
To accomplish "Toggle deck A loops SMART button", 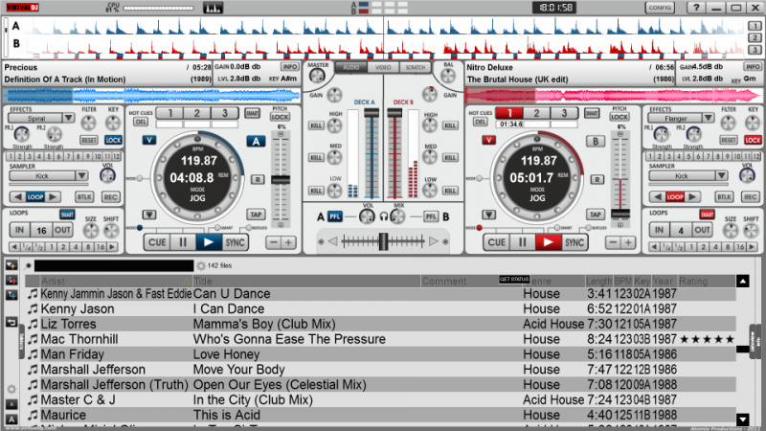I will (x=67, y=215).
